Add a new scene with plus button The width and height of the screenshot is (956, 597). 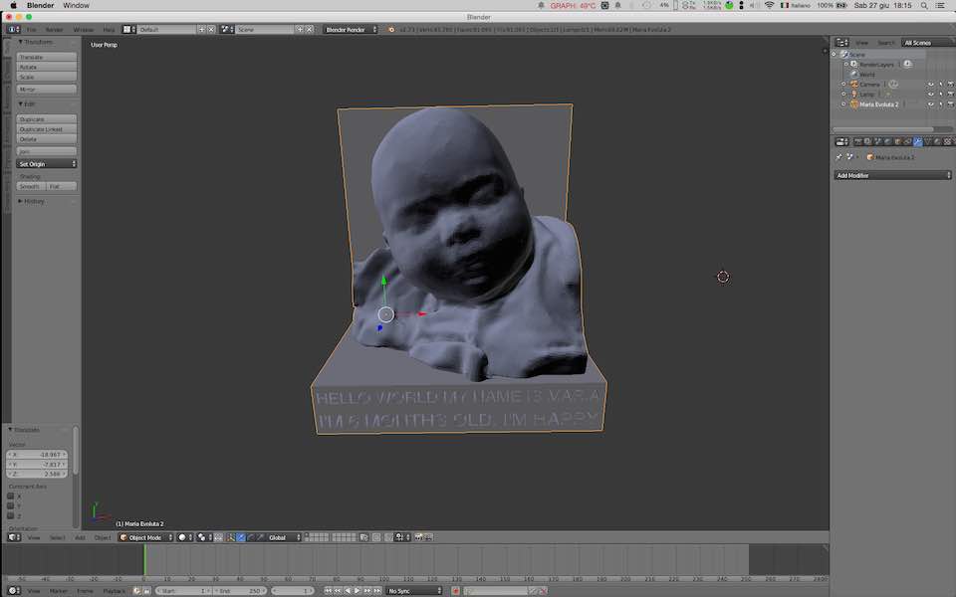[x=300, y=29]
